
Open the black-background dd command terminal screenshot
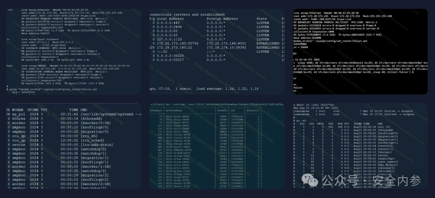360,52
